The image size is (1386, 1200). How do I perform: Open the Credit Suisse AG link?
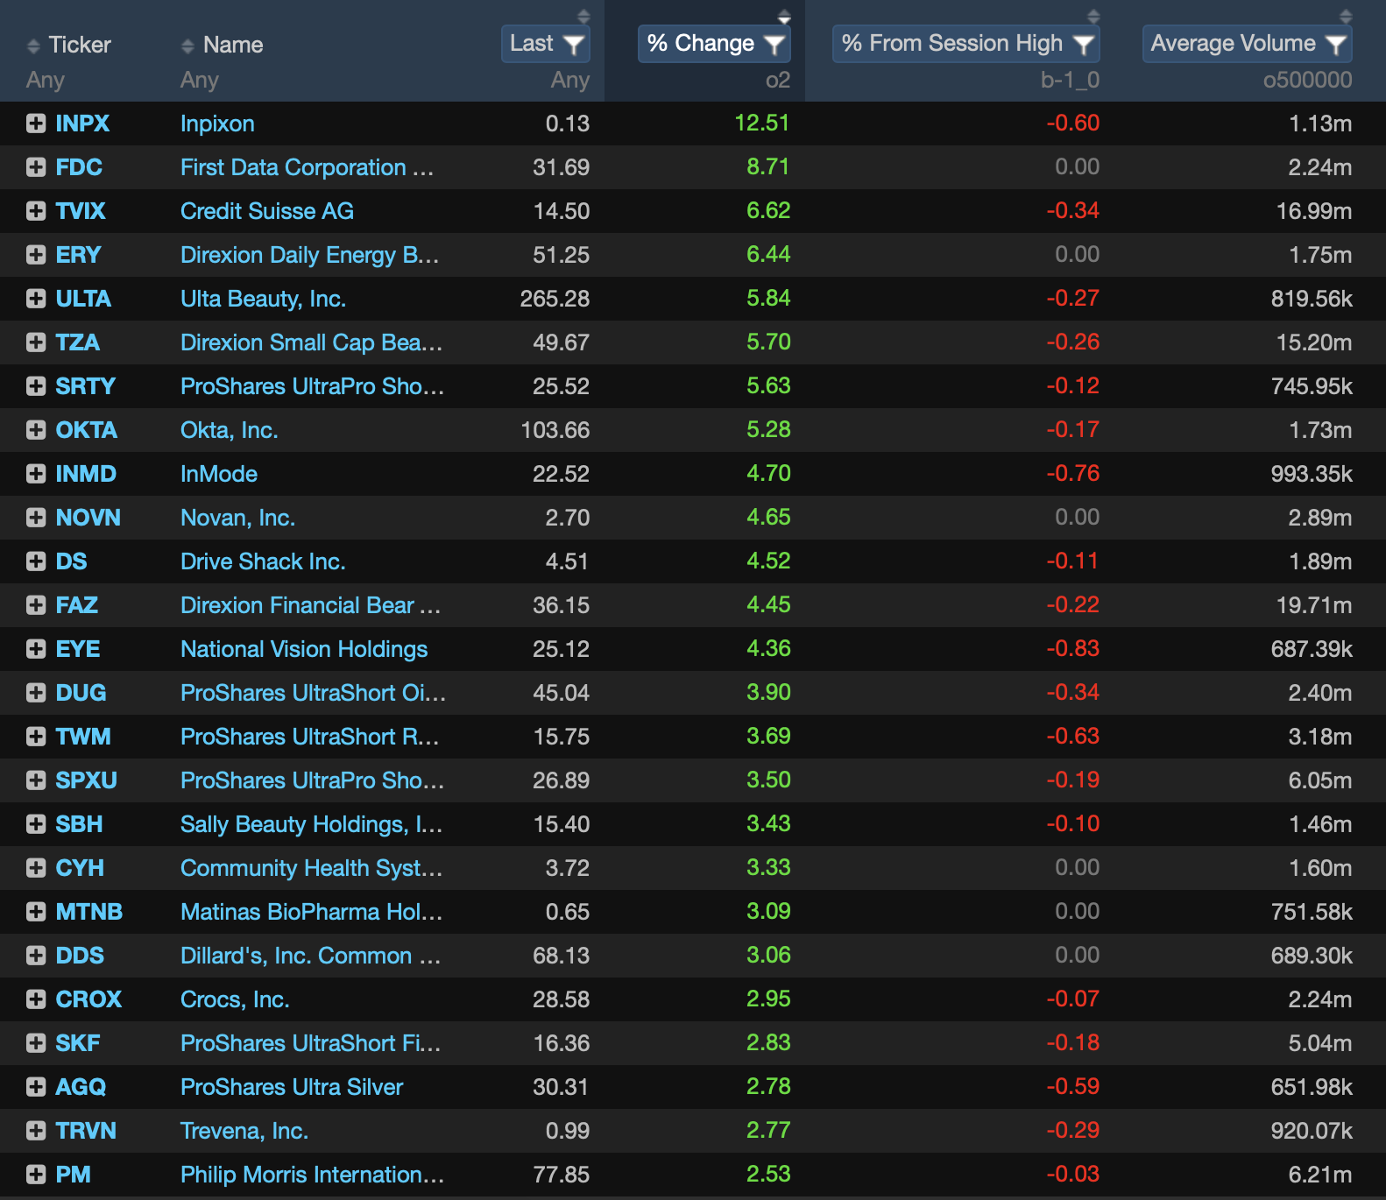click(x=267, y=211)
